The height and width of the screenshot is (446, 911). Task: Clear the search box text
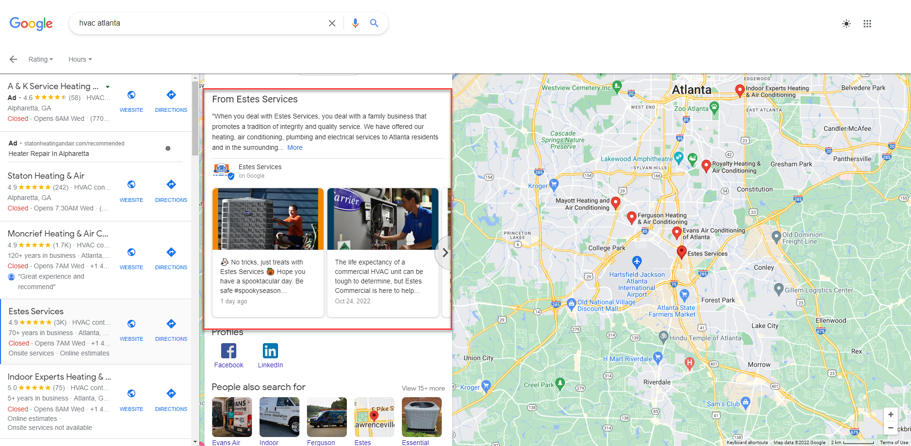332,23
